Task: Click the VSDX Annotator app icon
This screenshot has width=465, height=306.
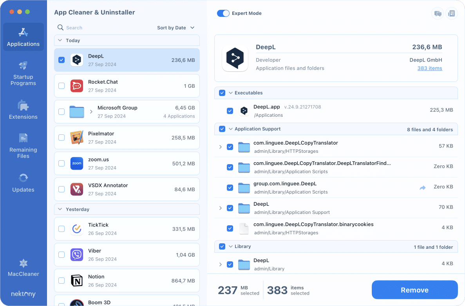Action: (x=77, y=189)
